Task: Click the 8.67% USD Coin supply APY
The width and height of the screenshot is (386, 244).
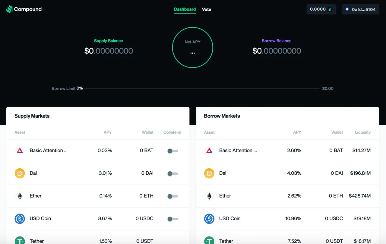Action: coord(105,218)
